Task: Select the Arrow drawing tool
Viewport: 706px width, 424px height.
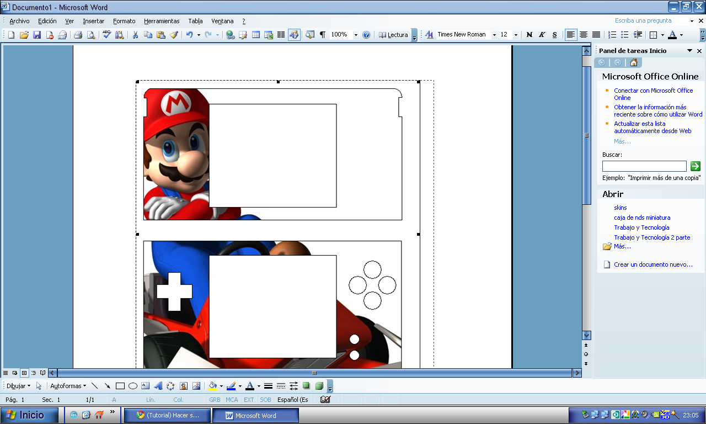Action: coord(107,386)
